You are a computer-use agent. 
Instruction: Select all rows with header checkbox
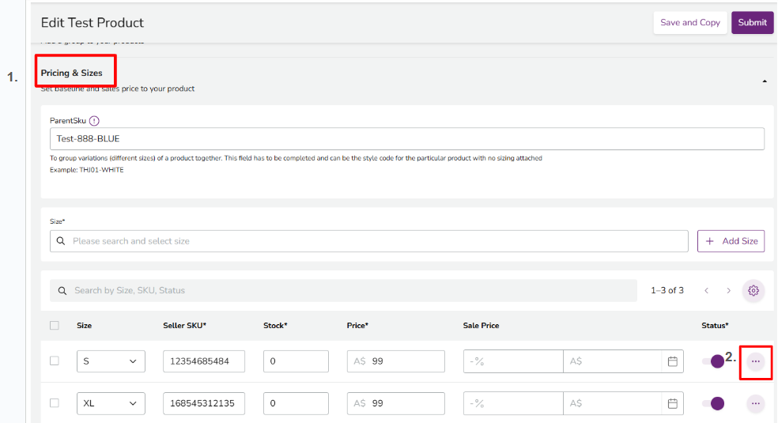coord(55,325)
